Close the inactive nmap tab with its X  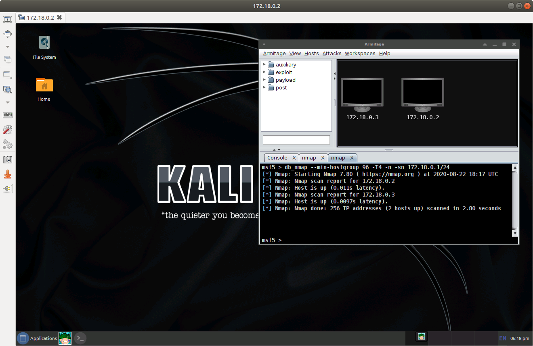[323, 158]
